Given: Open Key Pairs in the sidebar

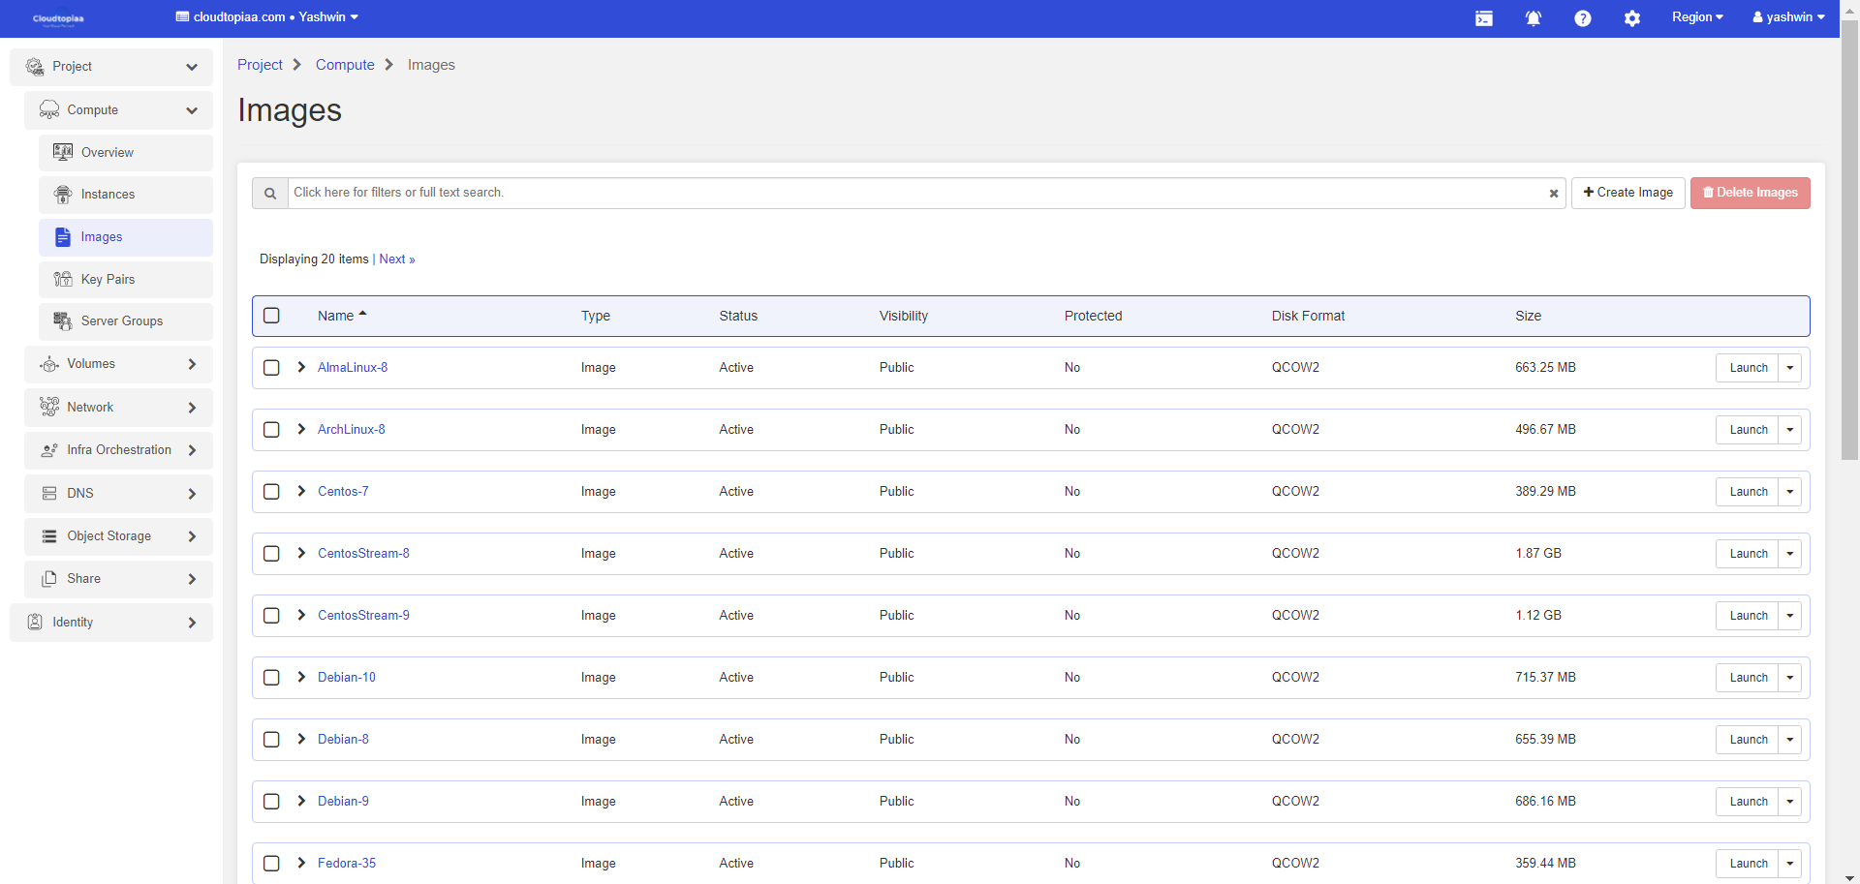Looking at the screenshot, I should [108, 280].
